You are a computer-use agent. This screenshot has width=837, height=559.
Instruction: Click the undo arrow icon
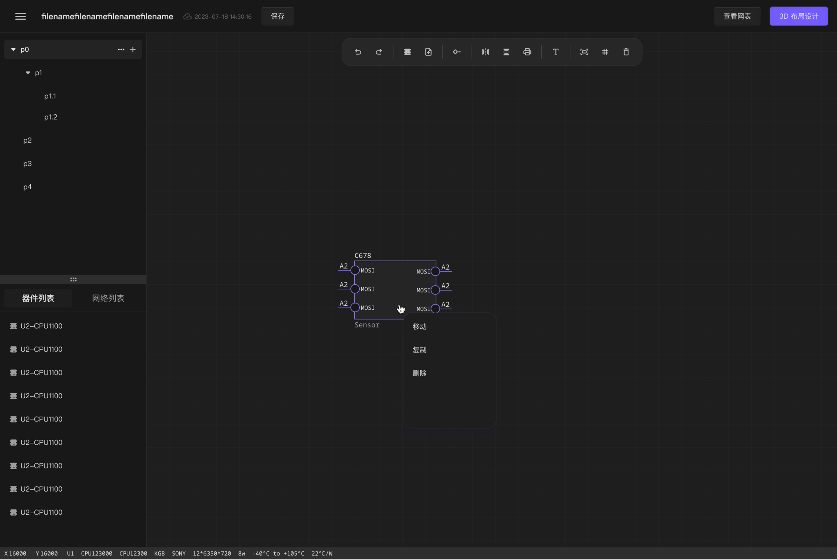pyautogui.click(x=358, y=52)
